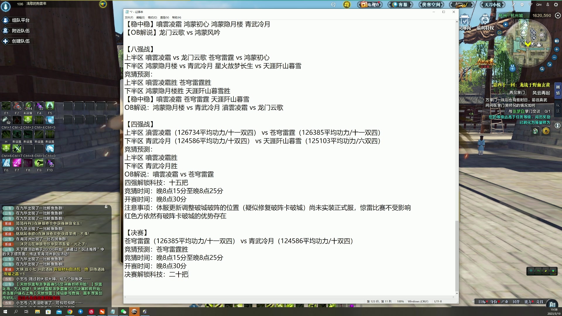Switch to the 风云再起 quest tab

(541, 93)
